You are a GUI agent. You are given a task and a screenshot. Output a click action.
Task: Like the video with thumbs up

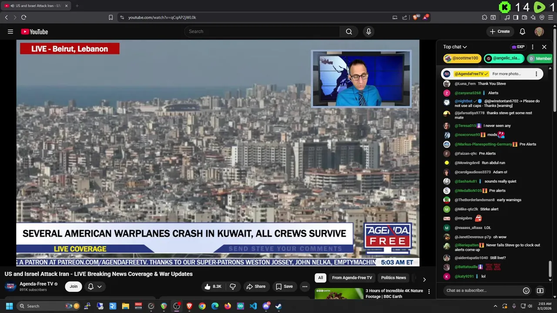(x=213, y=286)
